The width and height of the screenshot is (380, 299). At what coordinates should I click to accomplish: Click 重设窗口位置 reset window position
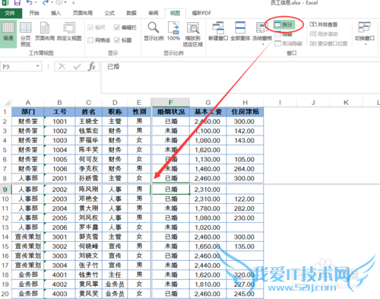(x=328, y=43)
